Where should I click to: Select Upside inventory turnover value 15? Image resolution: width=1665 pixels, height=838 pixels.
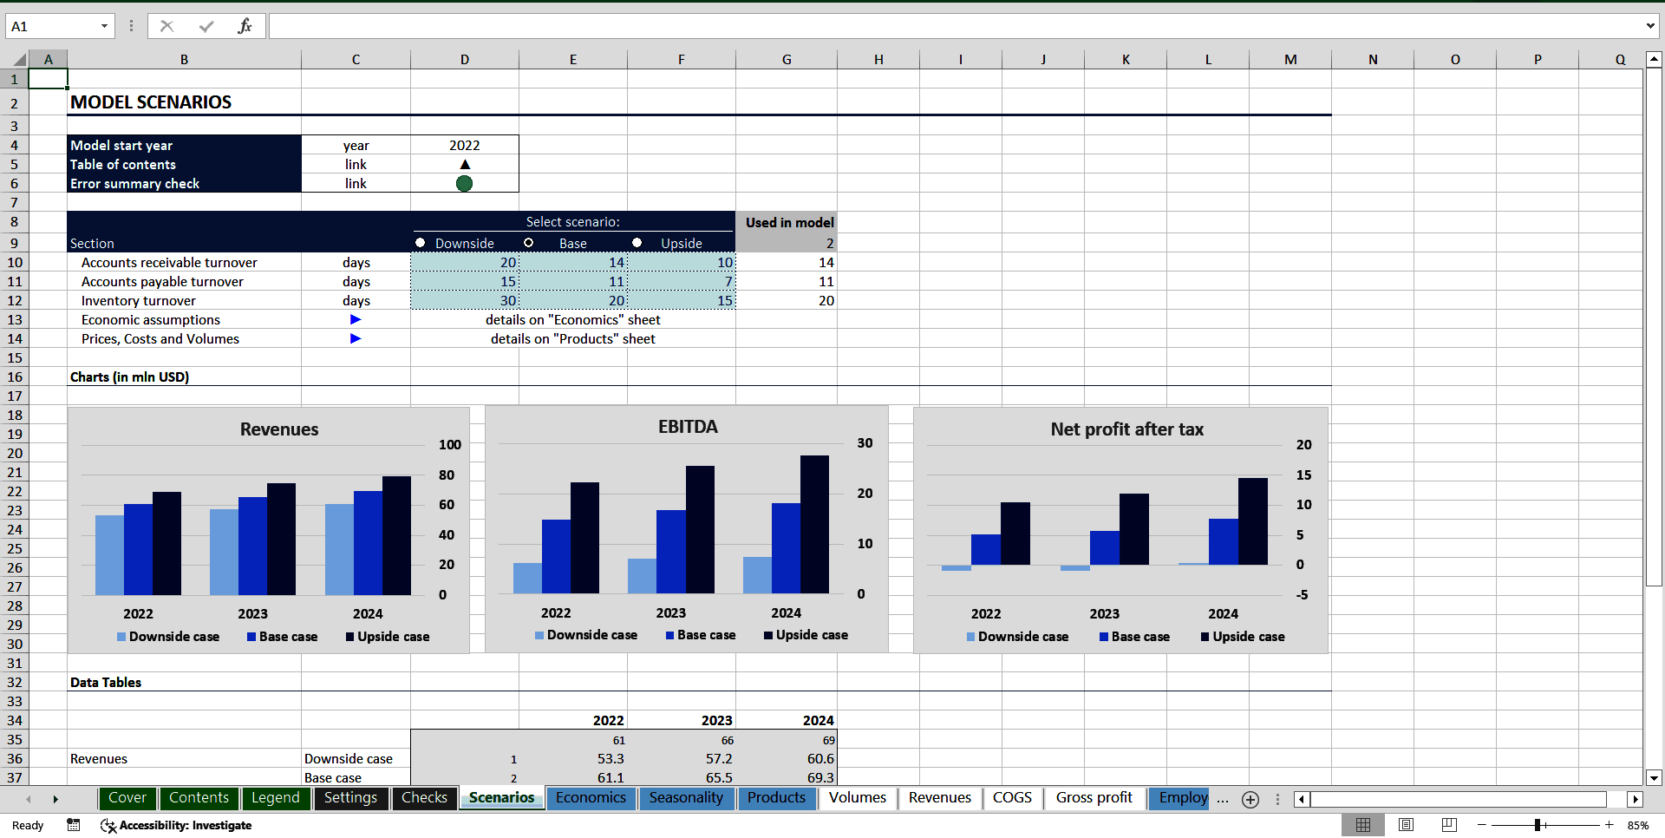(682, 301)
